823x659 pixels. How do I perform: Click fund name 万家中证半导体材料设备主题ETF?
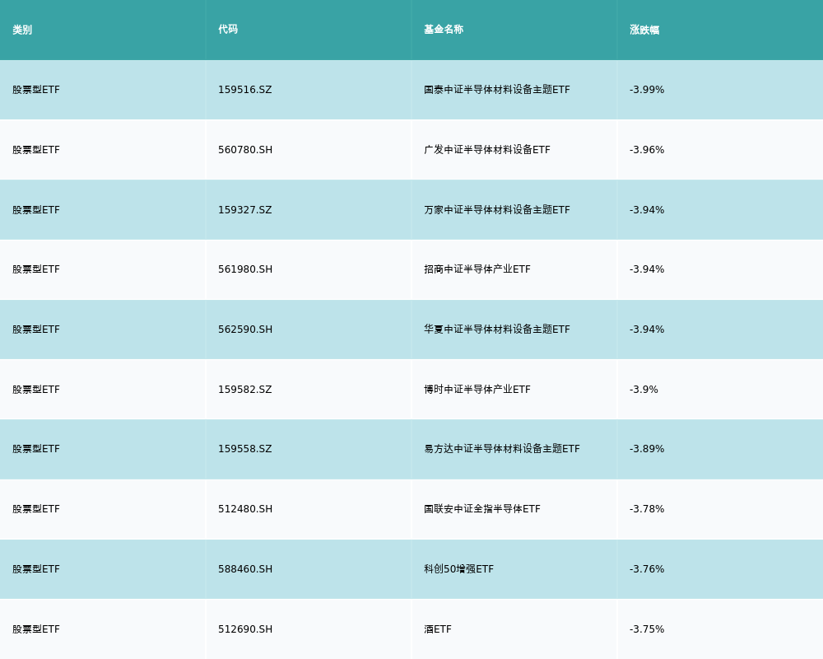pyautogui.click(x=496, y=210)
